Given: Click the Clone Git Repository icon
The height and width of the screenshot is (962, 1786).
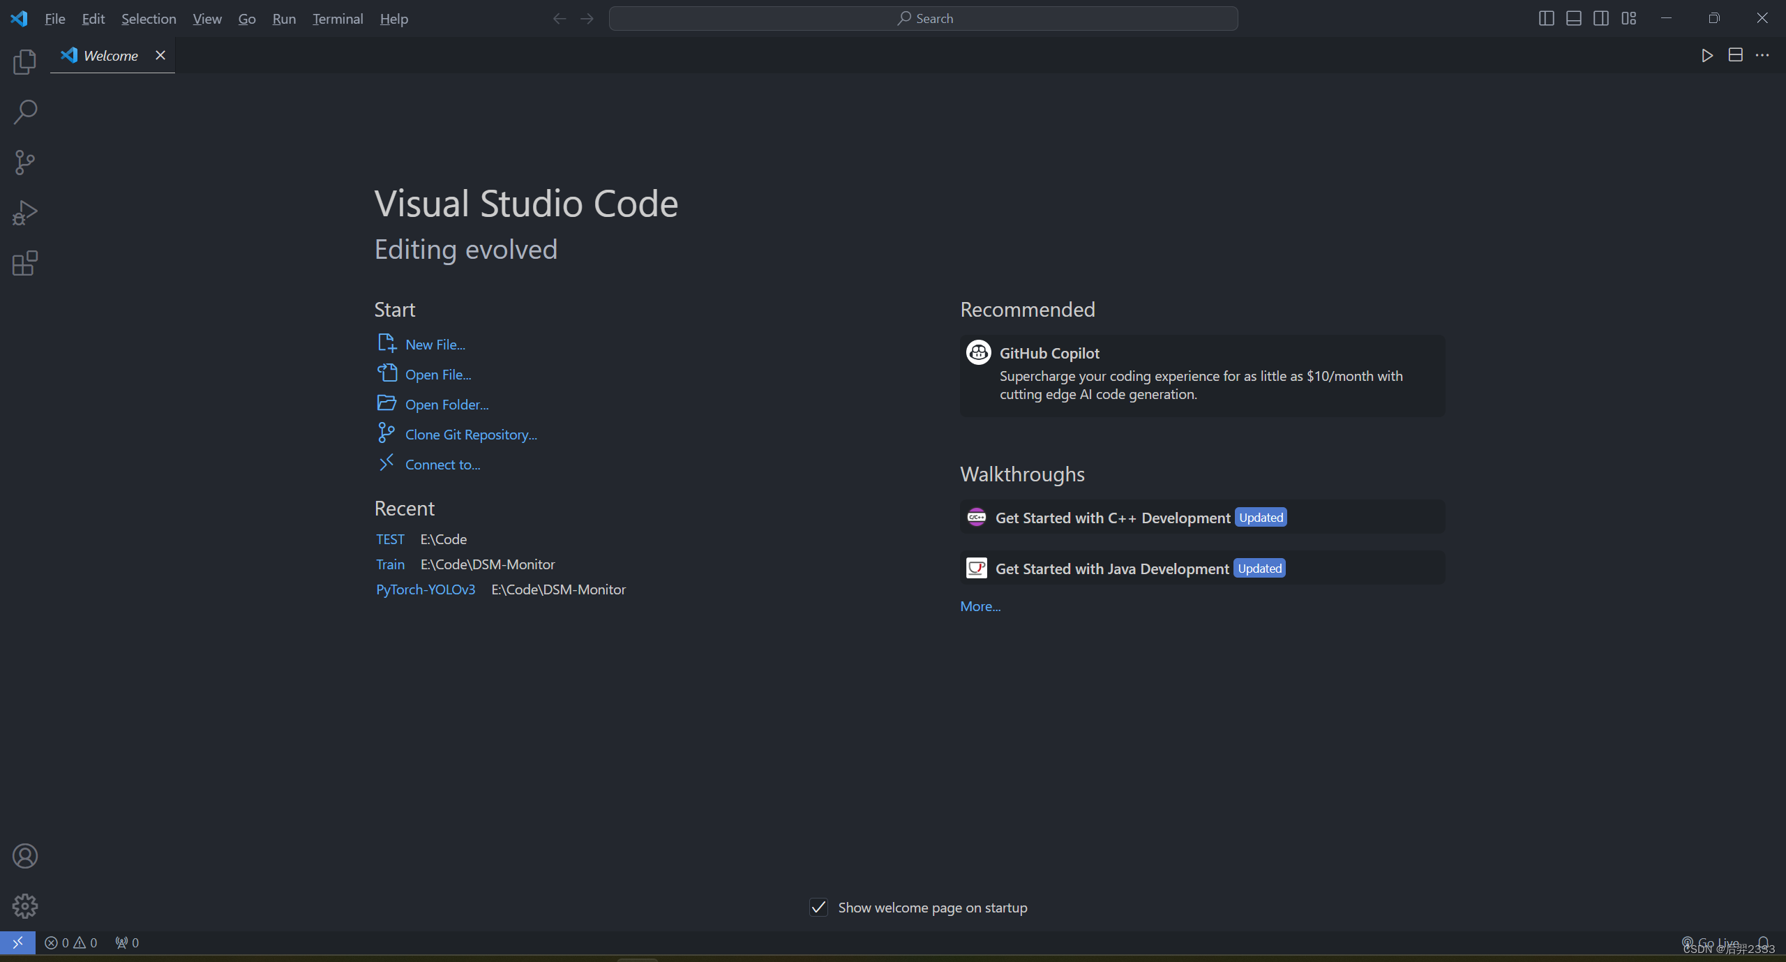Looking at the screenshot, I should pyautogui.click(x=387, y=433).
